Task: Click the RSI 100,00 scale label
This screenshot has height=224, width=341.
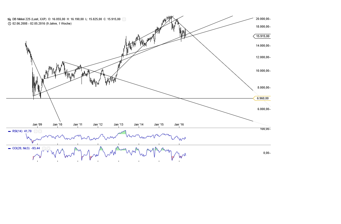Action: (x=264, y=129)
